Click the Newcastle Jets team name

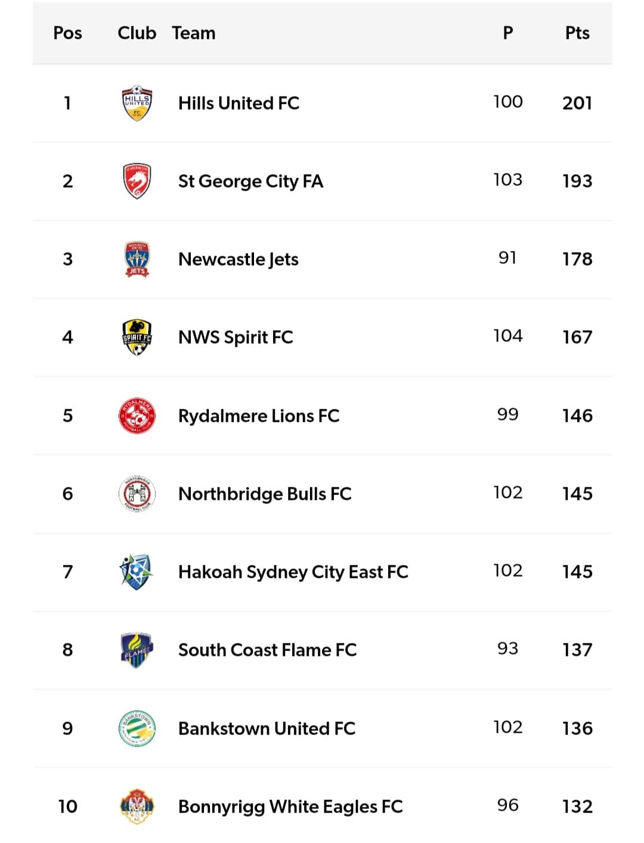coord(238,259)
